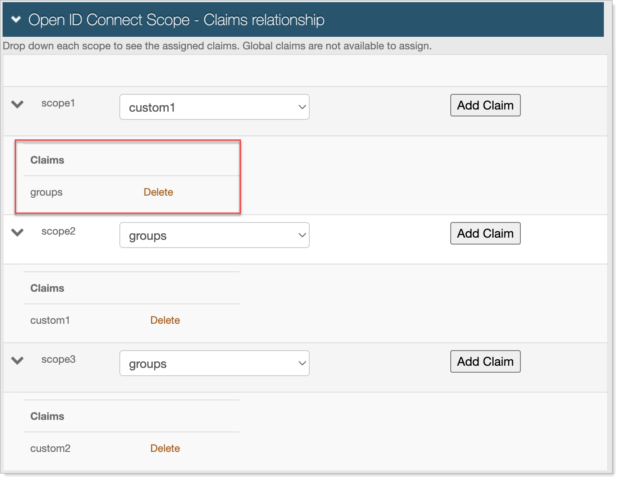Image resolution: width=619 pixels, height=480 pixels.
Task: Collapse the Open ID Connect Scope panel chevron
Action: (16, 19)
